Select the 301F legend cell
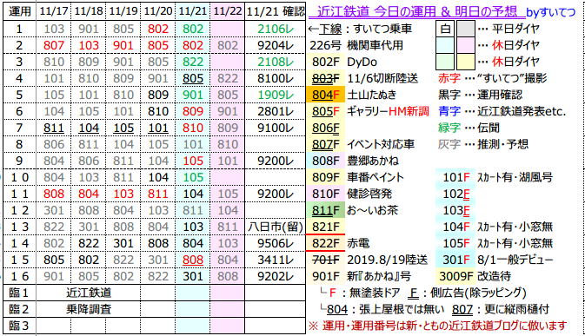 click(455, 260)
